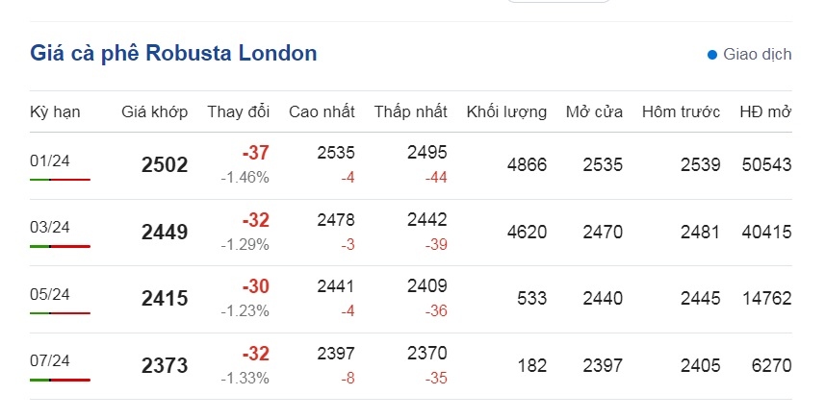Select the Kỳ hạn column header
This screenshot has height=419, width=825.
coord(55,111)
